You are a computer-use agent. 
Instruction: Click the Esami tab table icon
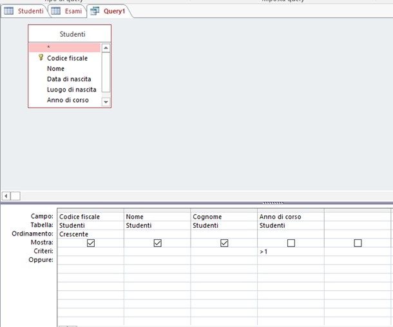coord(56,11)
